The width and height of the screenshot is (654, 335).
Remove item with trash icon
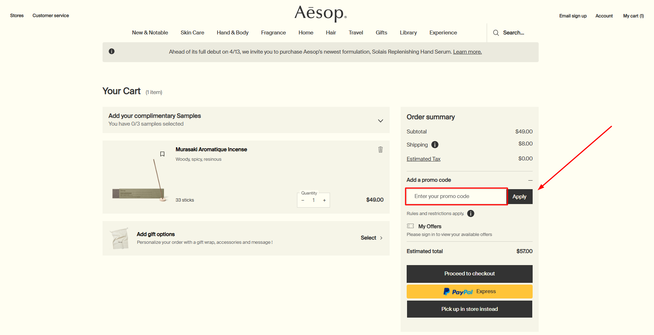coord(380,149)
